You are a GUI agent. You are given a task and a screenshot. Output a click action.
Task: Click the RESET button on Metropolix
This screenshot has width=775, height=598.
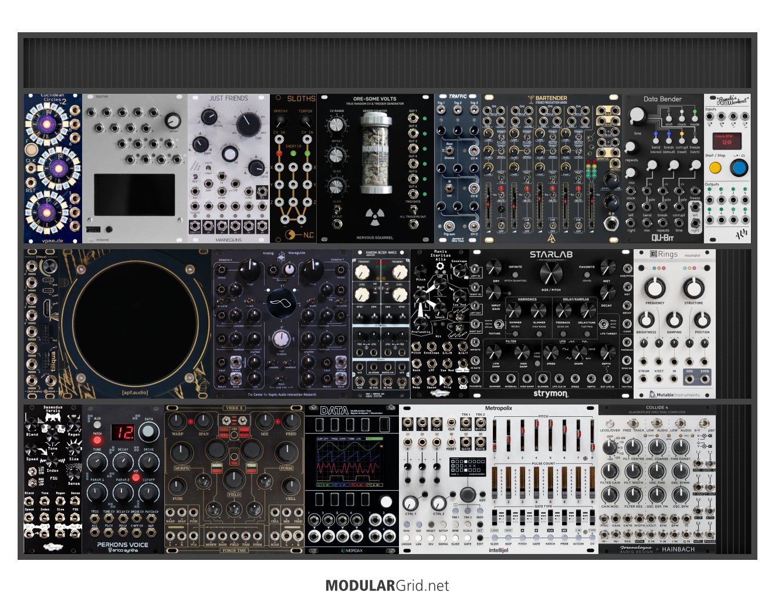click(431, 524)
